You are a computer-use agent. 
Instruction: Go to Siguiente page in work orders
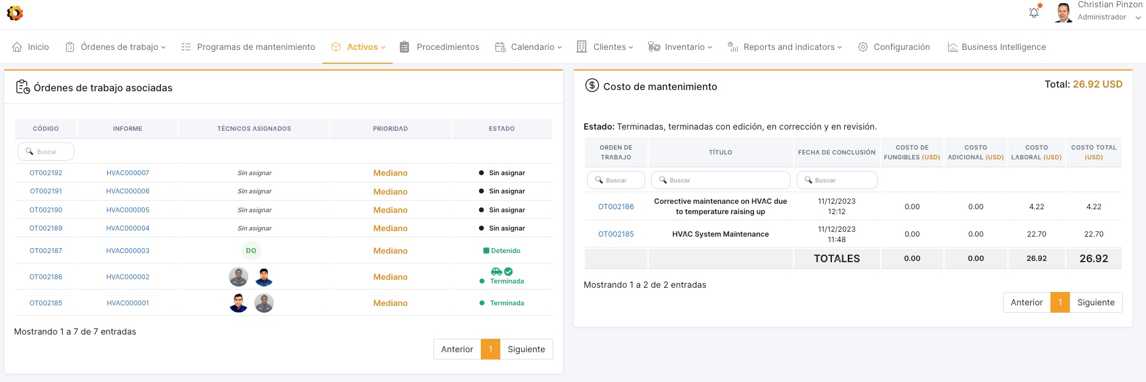click(x=526, y=349)
